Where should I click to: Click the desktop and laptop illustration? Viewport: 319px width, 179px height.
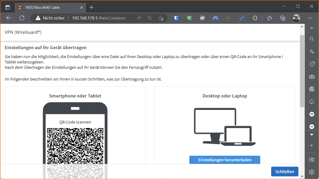(x=225, y=127)
